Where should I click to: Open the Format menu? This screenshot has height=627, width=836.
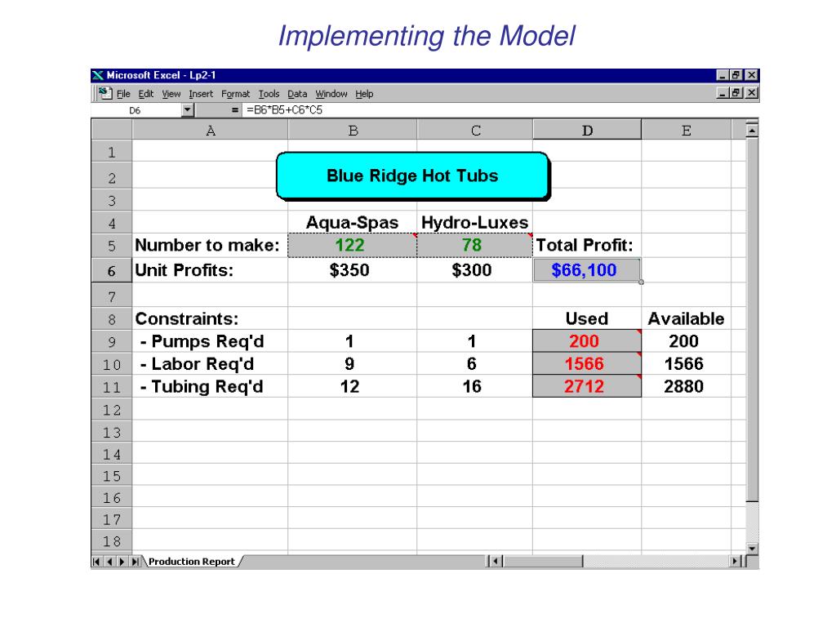coord(235,94)
